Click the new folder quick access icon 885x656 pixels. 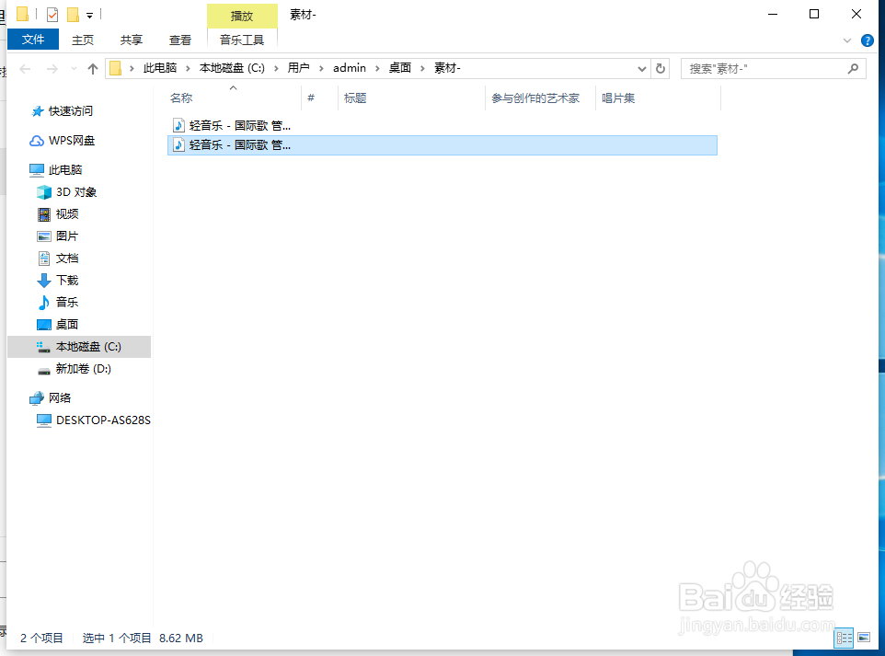[73, 14]
